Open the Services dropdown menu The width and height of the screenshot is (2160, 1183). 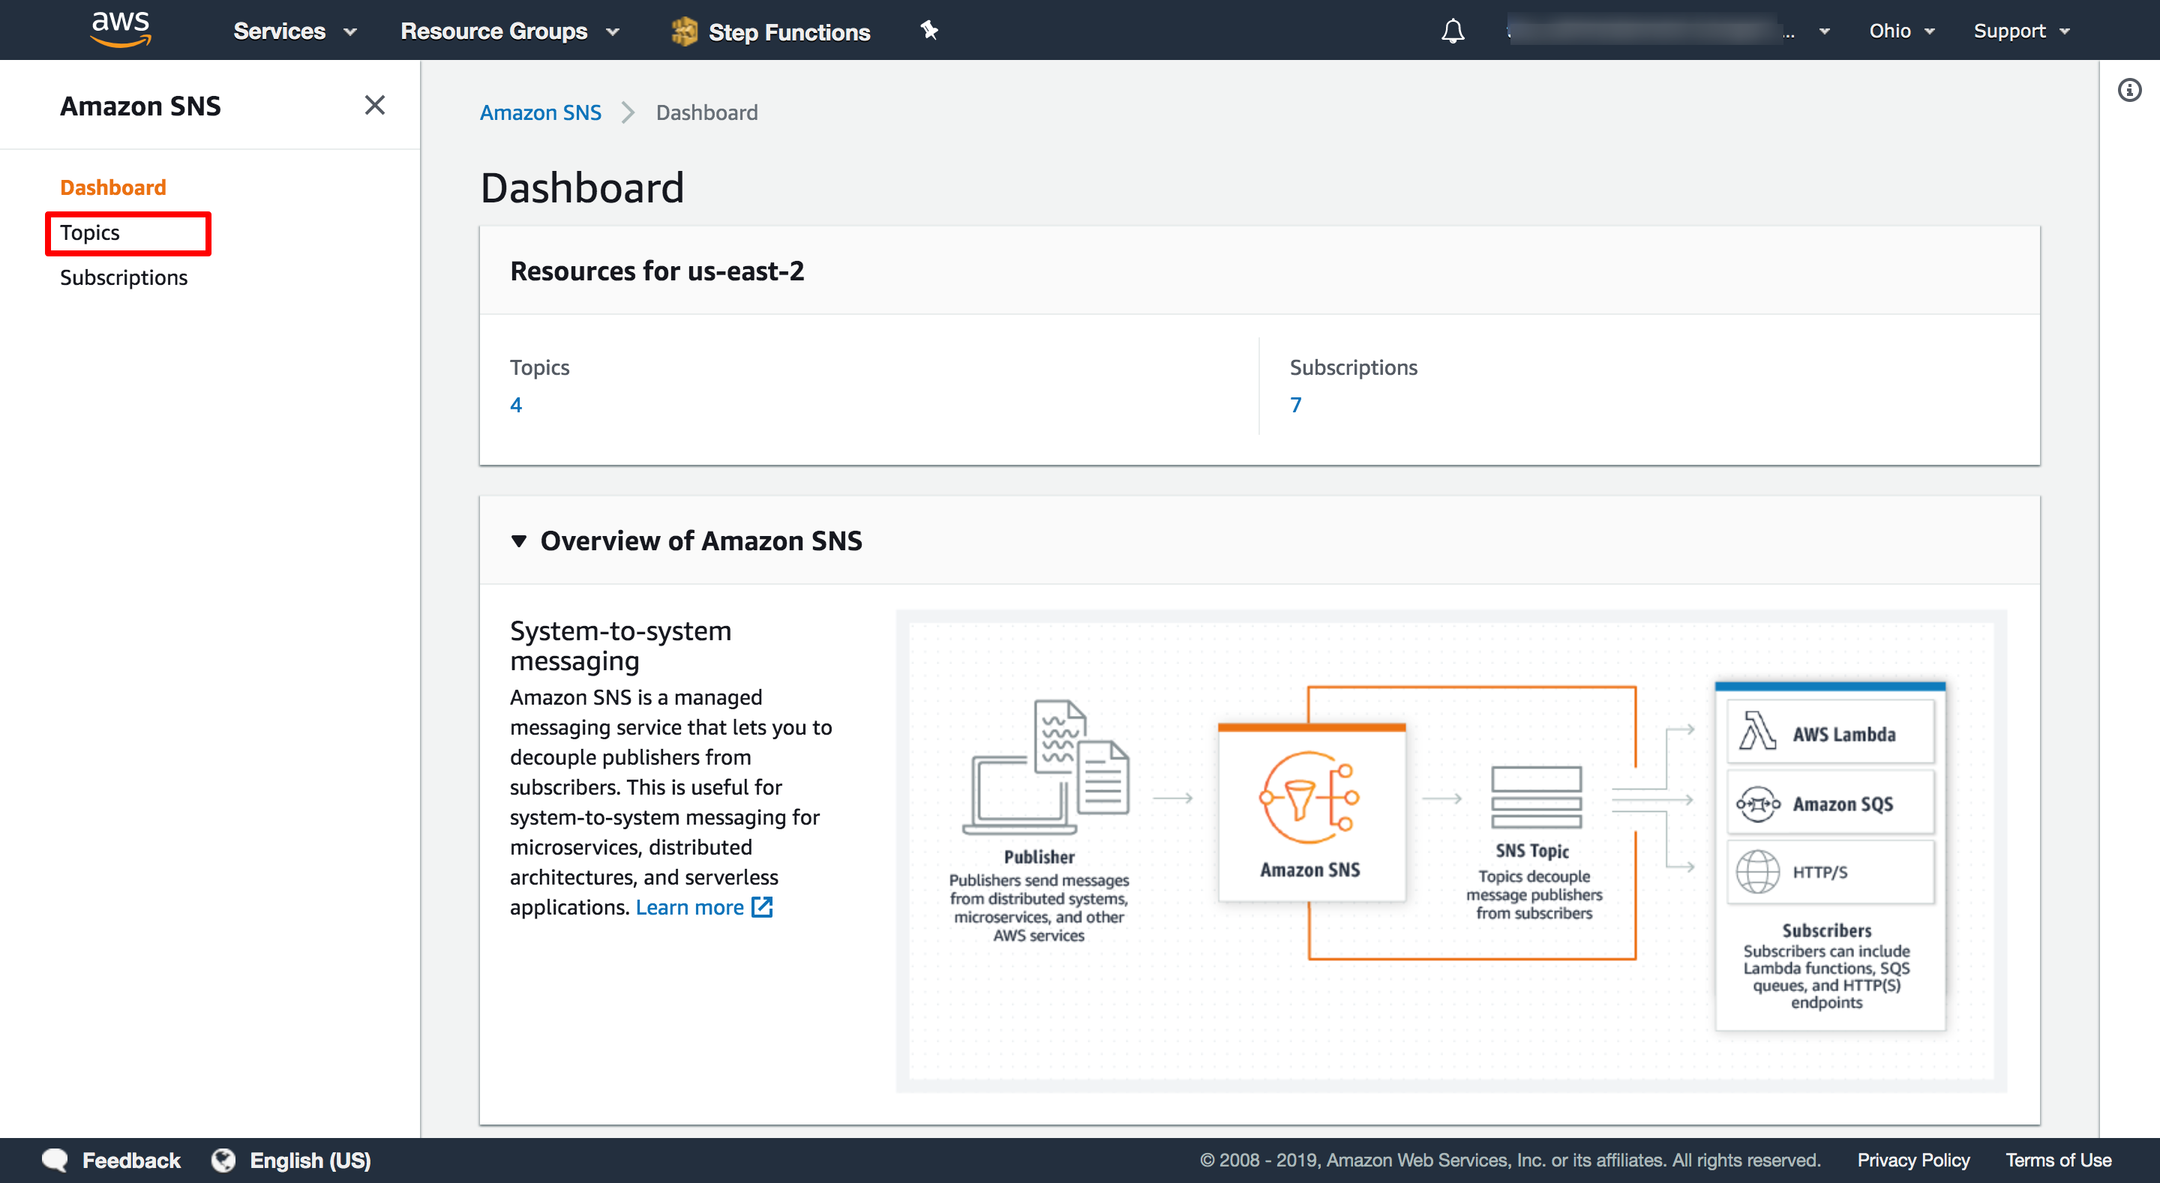coord(290,31)
